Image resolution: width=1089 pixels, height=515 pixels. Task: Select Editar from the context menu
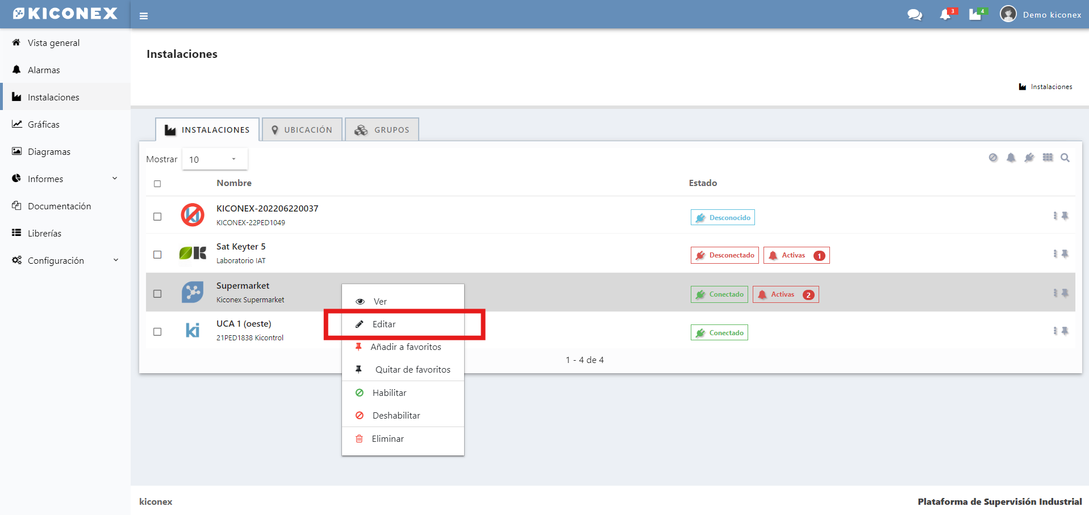384,324
